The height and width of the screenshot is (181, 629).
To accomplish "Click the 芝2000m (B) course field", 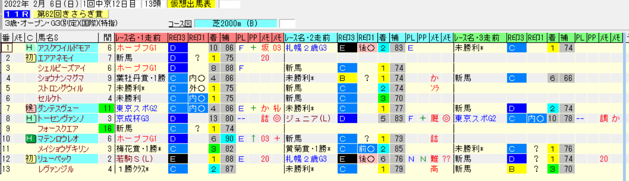I will [235, 23].
